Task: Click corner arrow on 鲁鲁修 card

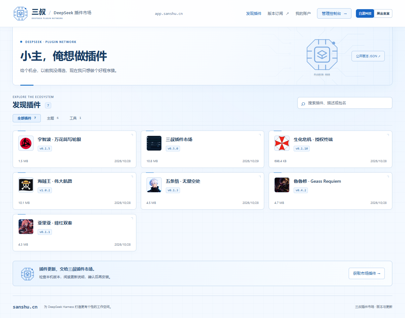Action: click(x=388, y=177)
